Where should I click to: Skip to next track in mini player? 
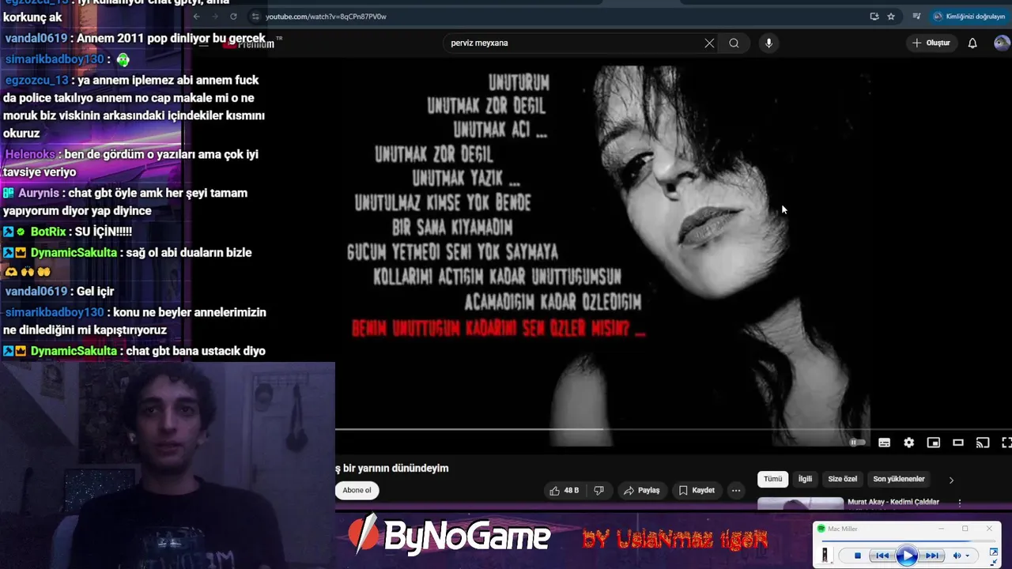pyautogui.click(x=932, y=556)
